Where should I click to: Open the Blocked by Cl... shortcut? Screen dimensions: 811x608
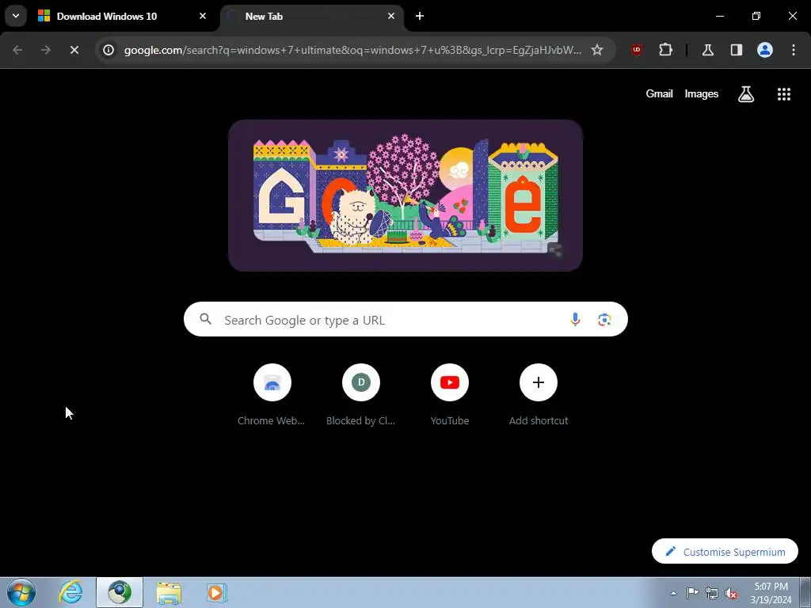[361, 395]
